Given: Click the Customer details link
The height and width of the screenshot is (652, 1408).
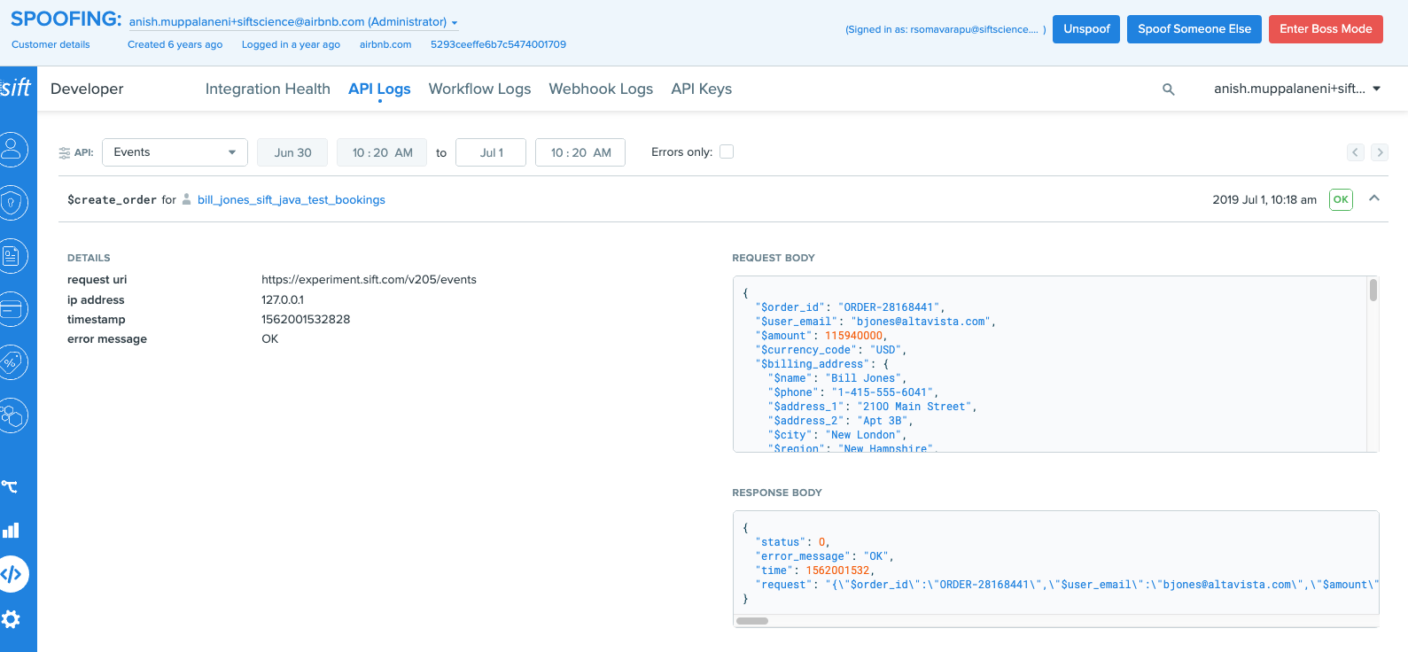Looking at the screenshot, I should tap(51, 44).
